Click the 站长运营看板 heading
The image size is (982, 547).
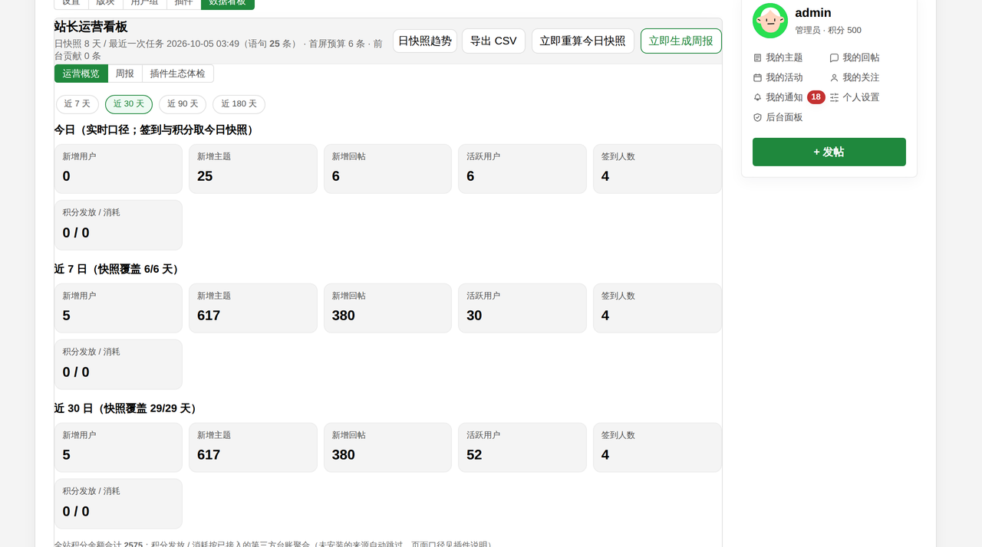(91, 27)
